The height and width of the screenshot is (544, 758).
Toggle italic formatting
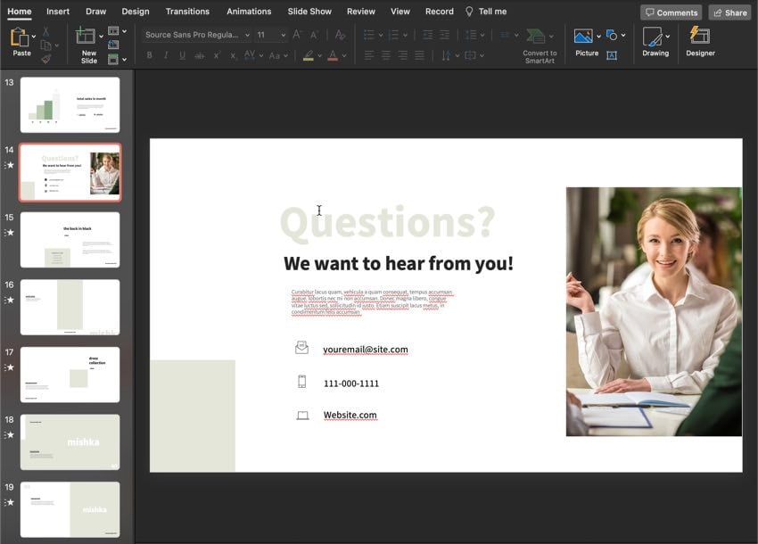click(x=166, y=55)
